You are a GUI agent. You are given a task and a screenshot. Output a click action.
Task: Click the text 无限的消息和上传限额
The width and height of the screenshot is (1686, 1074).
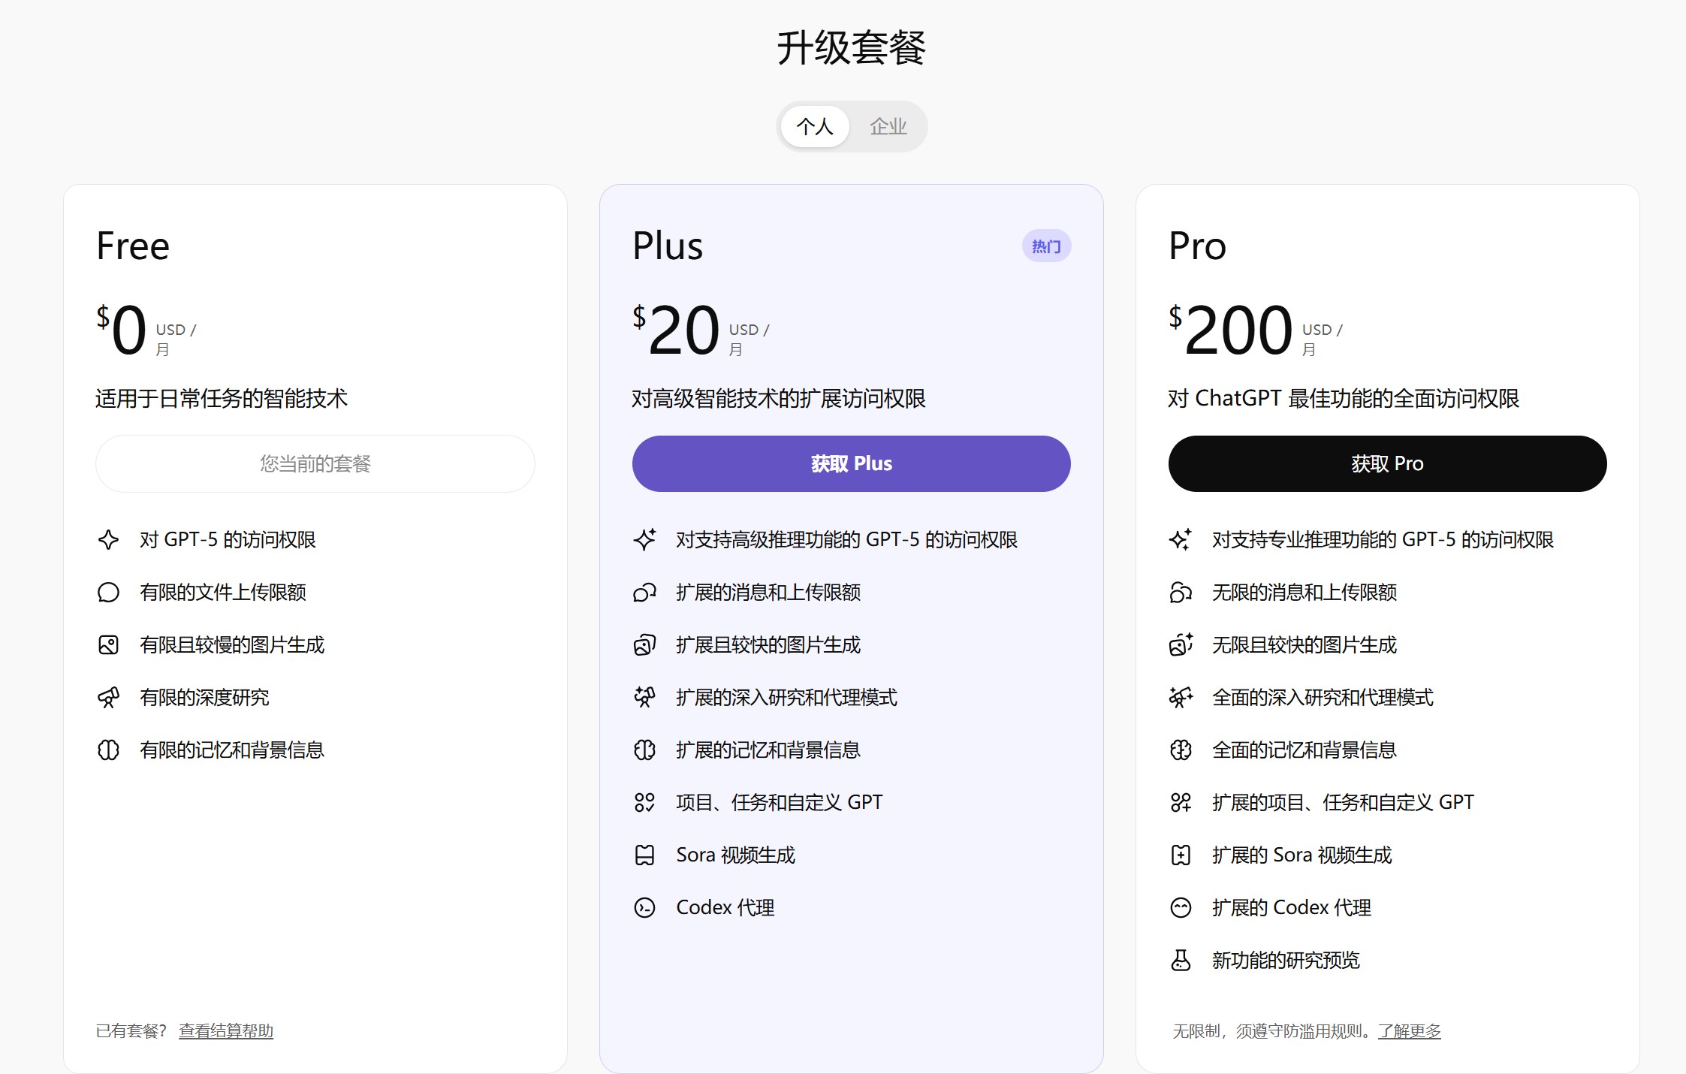1304,592
